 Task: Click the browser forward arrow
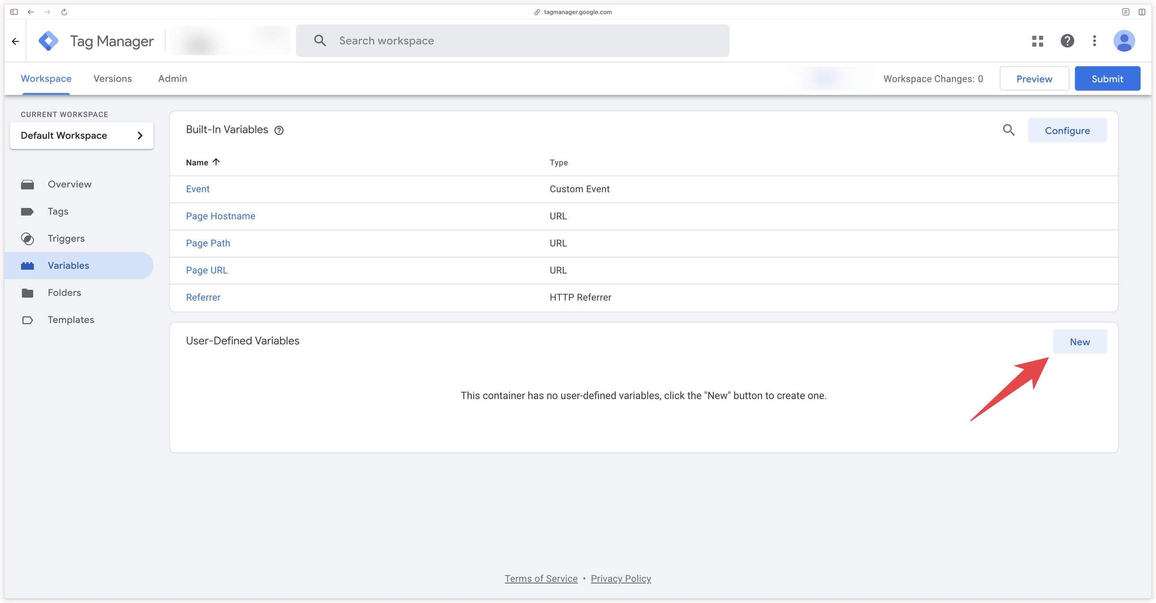tap(47, 12)
